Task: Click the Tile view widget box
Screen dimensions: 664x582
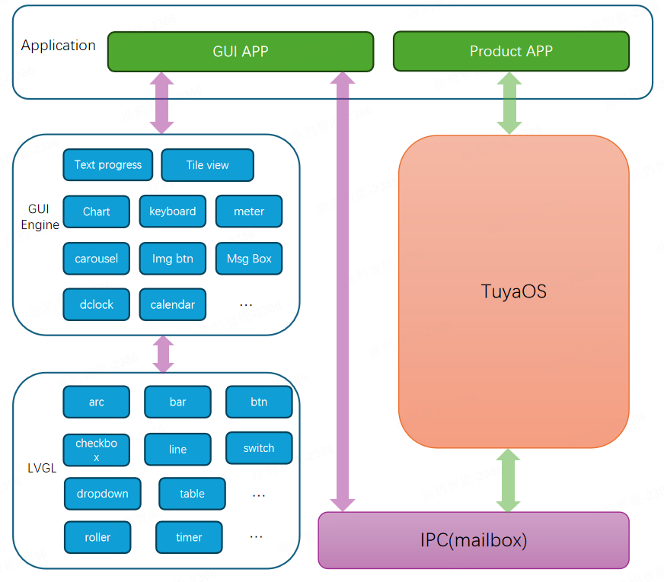Action: click(x=207, y=165)
